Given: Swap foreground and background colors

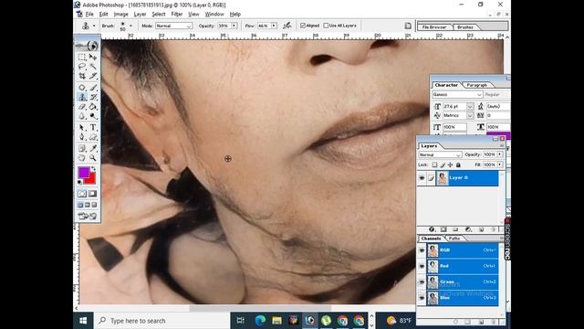Looking at the screenshot, I should tap(93, 169).
